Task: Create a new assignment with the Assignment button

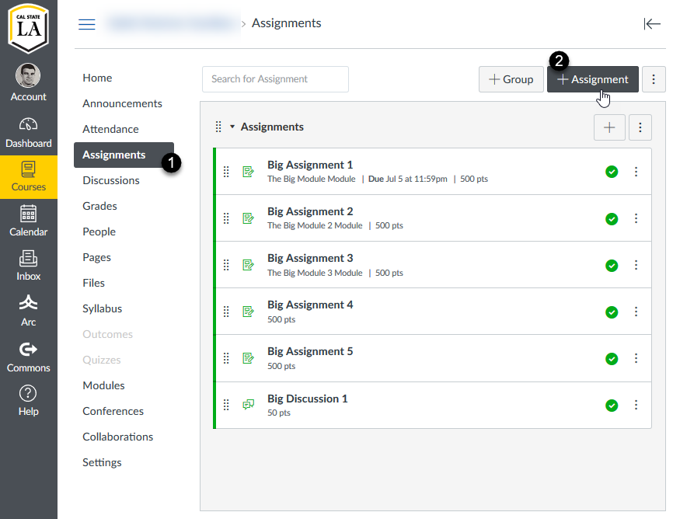Action: pos(593,79)
